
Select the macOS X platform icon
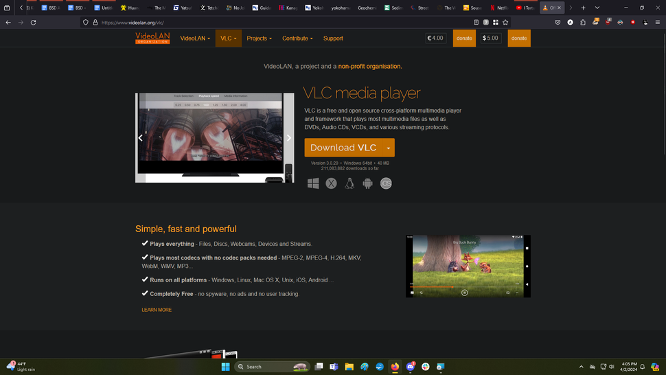(332, 183)
